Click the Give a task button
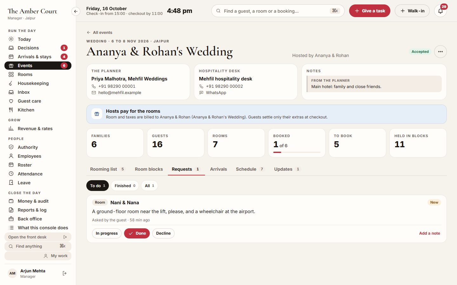 tap(370, 11)
